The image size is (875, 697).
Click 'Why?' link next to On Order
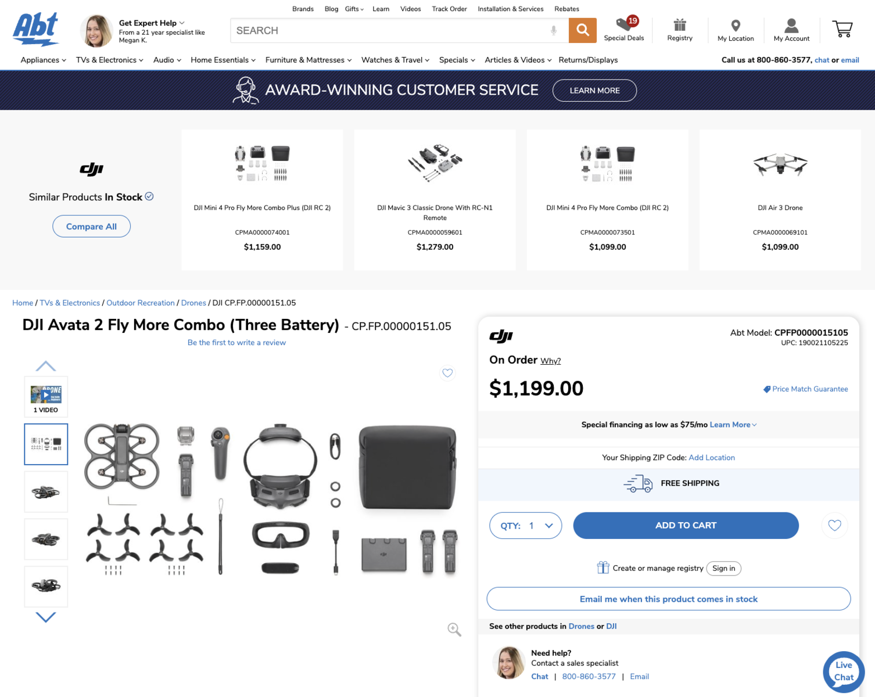coord(550,361)
